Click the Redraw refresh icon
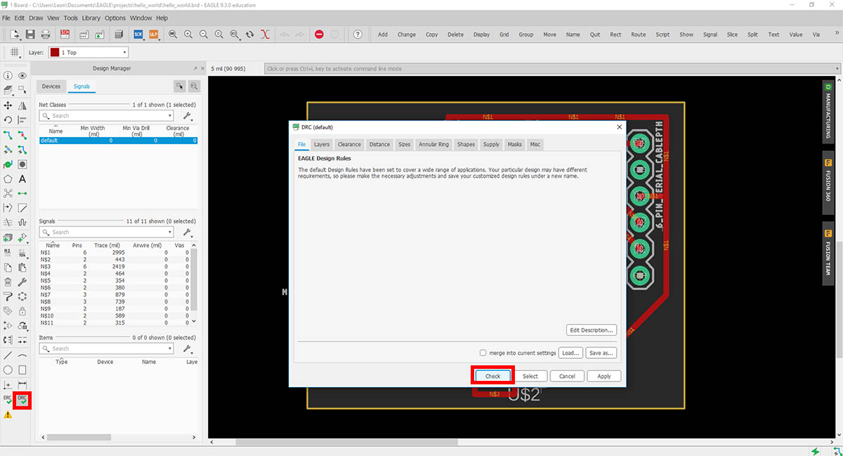This screenshot has height=456, width=843. (250, 34)
